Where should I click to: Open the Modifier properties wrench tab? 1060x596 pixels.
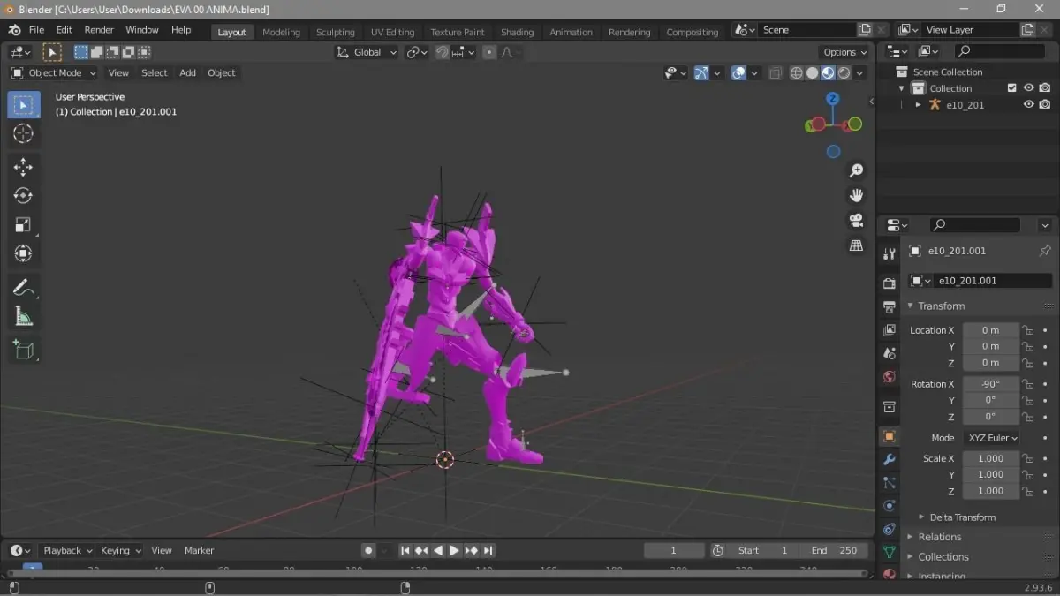tap(890, 460)
